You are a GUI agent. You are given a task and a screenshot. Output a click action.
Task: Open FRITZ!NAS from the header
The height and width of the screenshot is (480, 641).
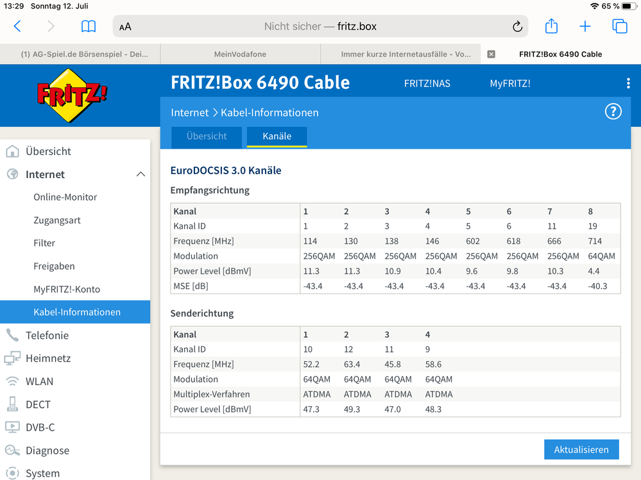tap(427, 83)
